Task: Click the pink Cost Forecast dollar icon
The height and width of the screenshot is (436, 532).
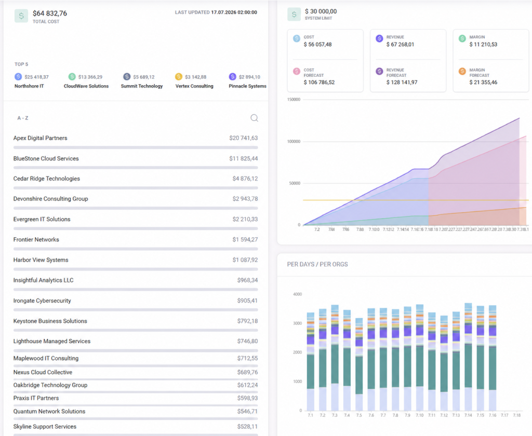Action: click(x=297, y=71)
